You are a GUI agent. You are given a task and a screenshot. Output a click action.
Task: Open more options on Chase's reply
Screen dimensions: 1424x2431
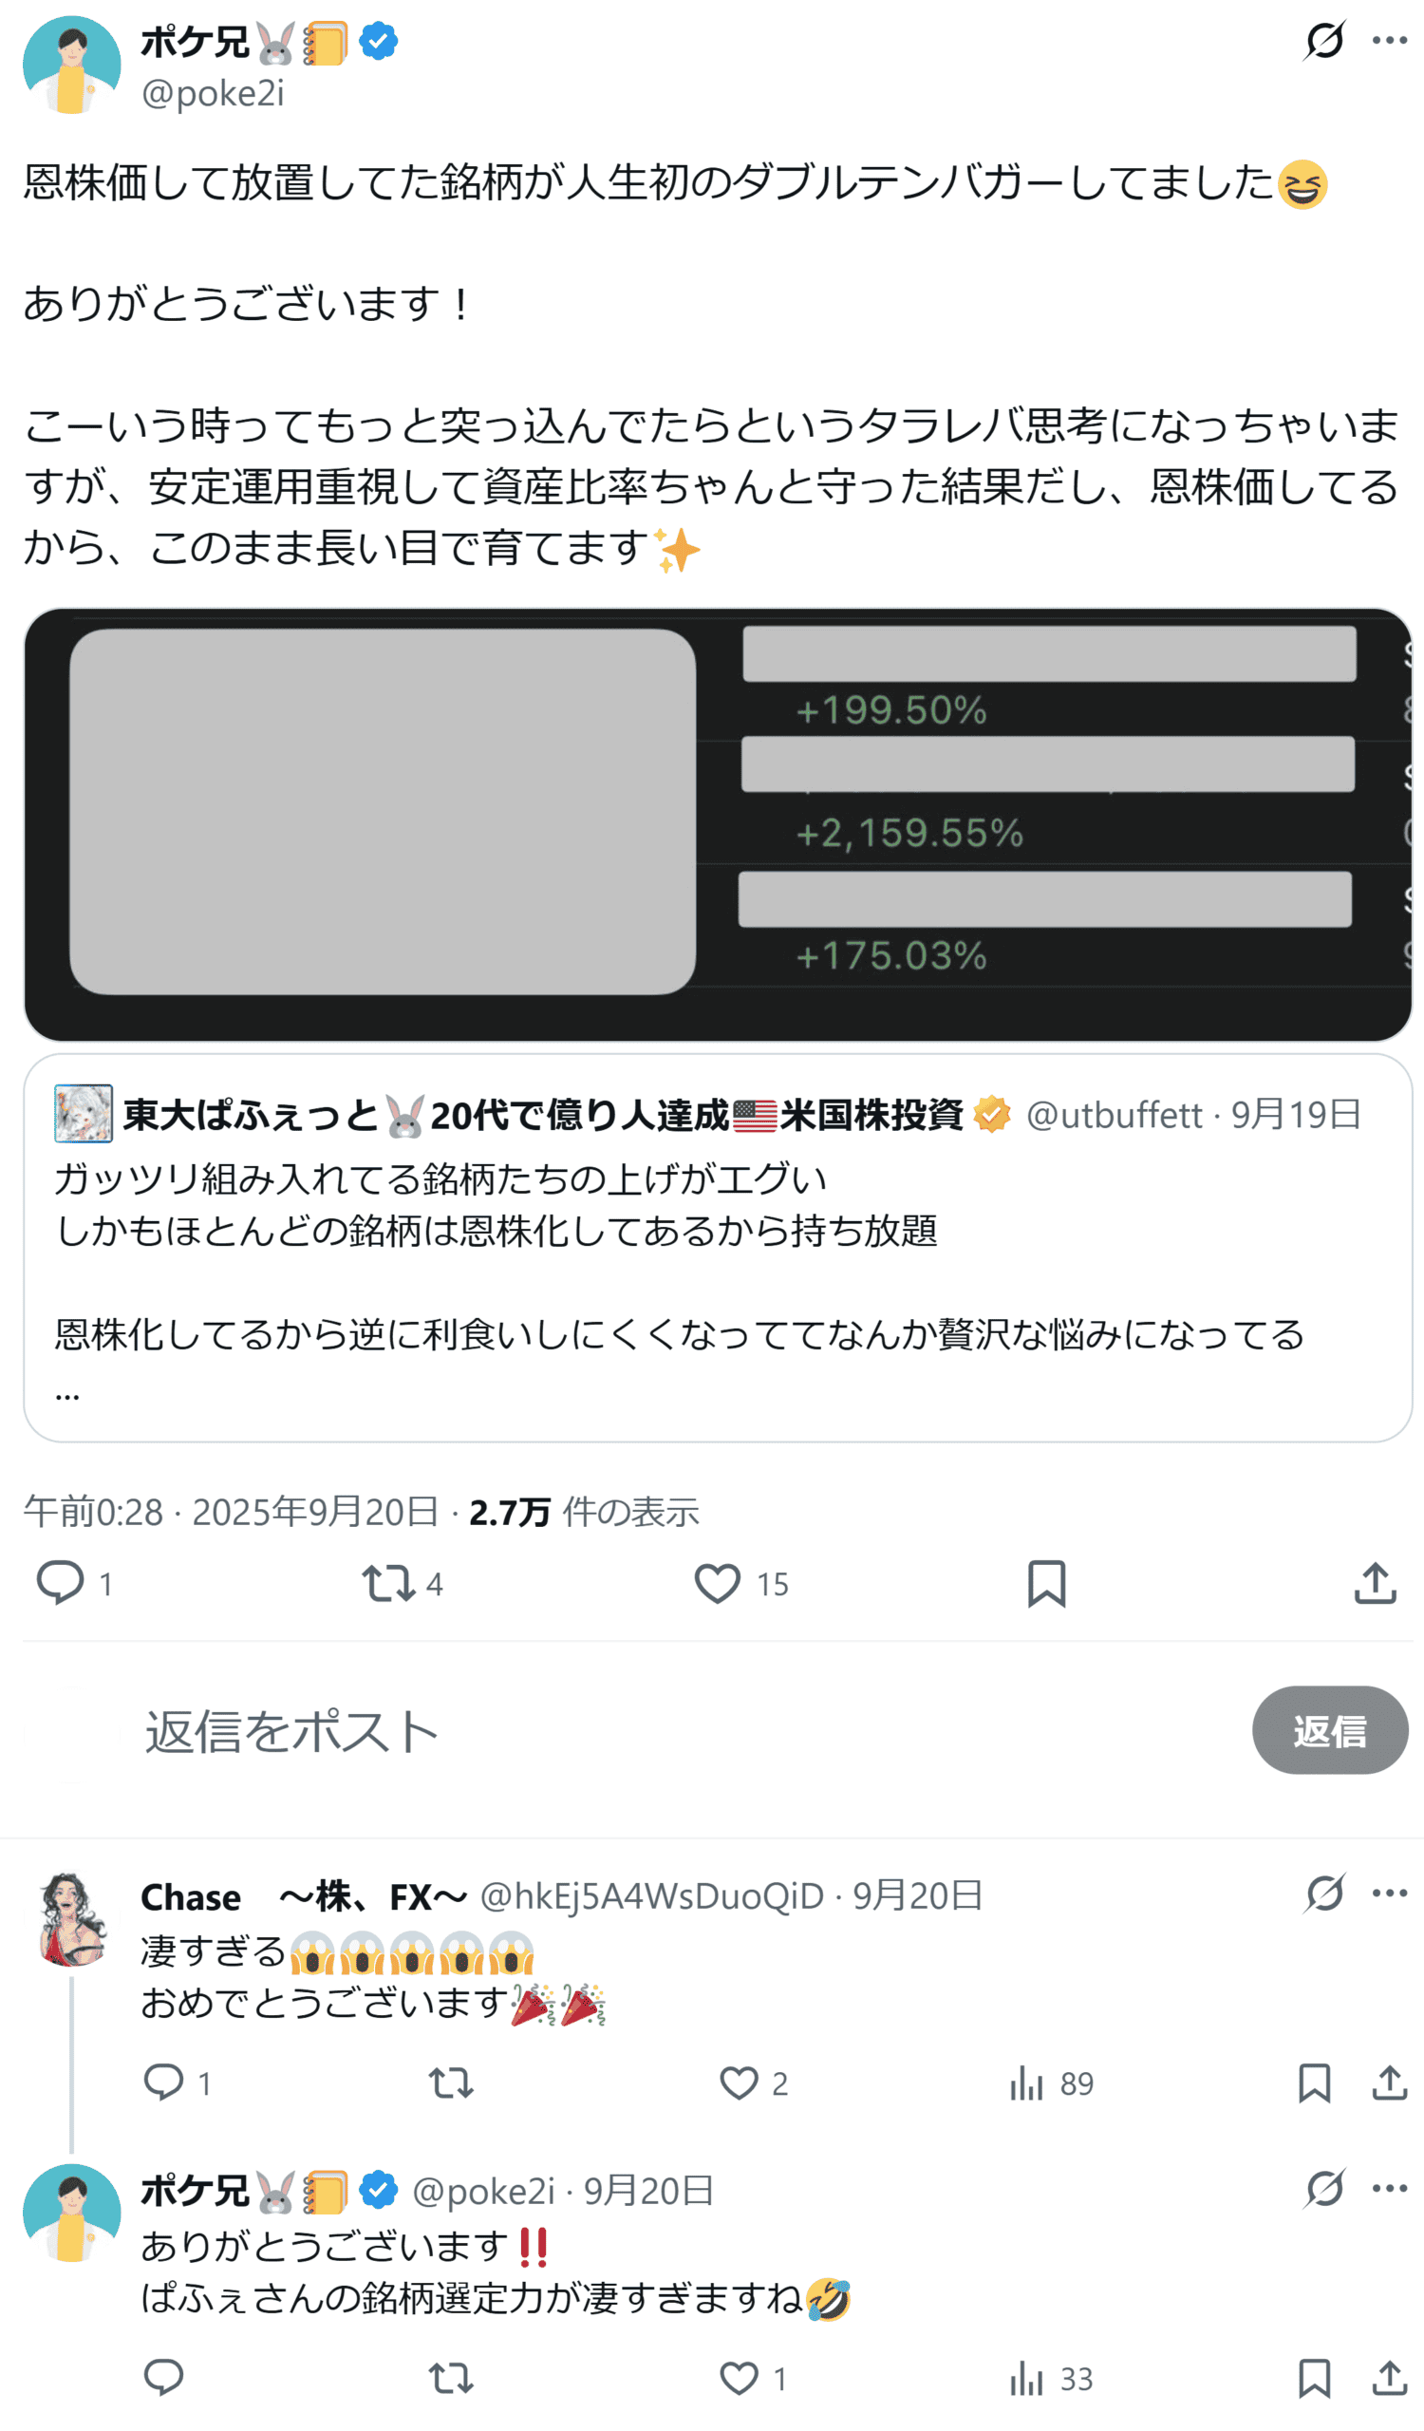pos(1389,1893)
